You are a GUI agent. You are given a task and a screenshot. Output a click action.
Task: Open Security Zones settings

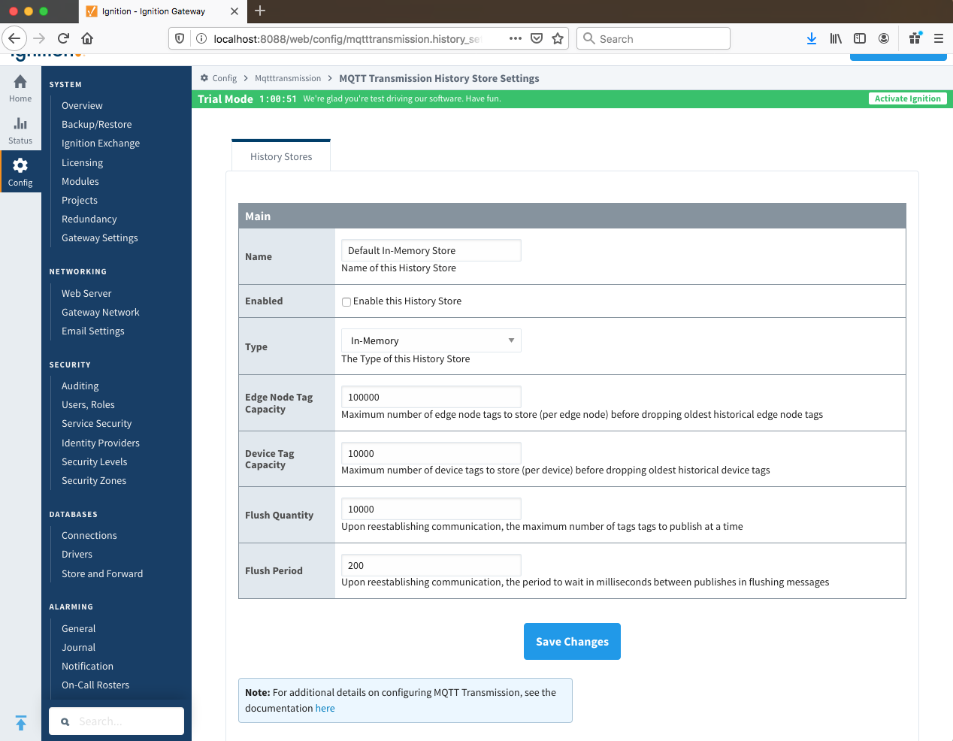[94, 480]
